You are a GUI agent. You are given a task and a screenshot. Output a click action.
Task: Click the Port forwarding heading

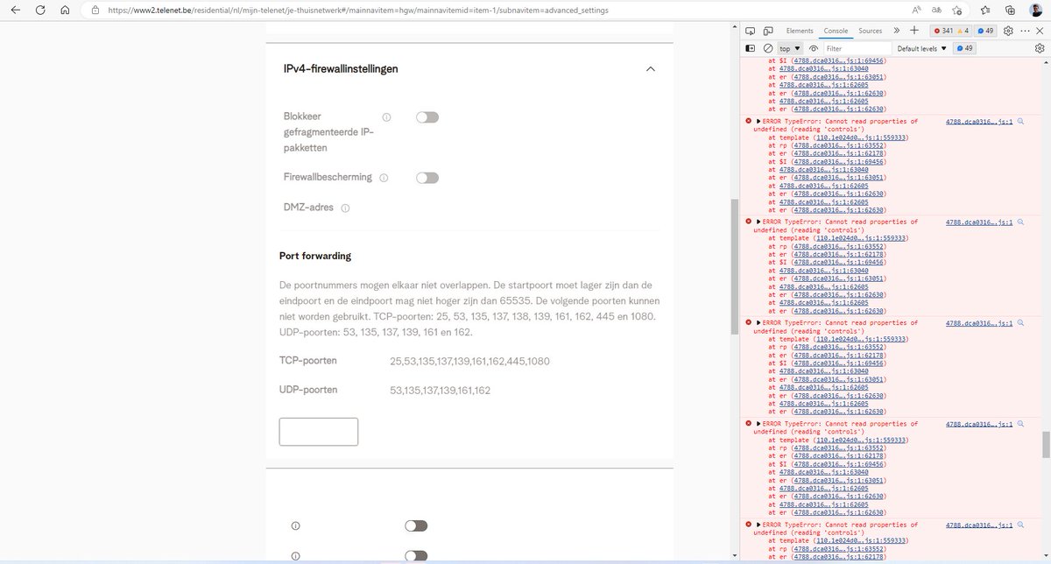tap(315, 256)
